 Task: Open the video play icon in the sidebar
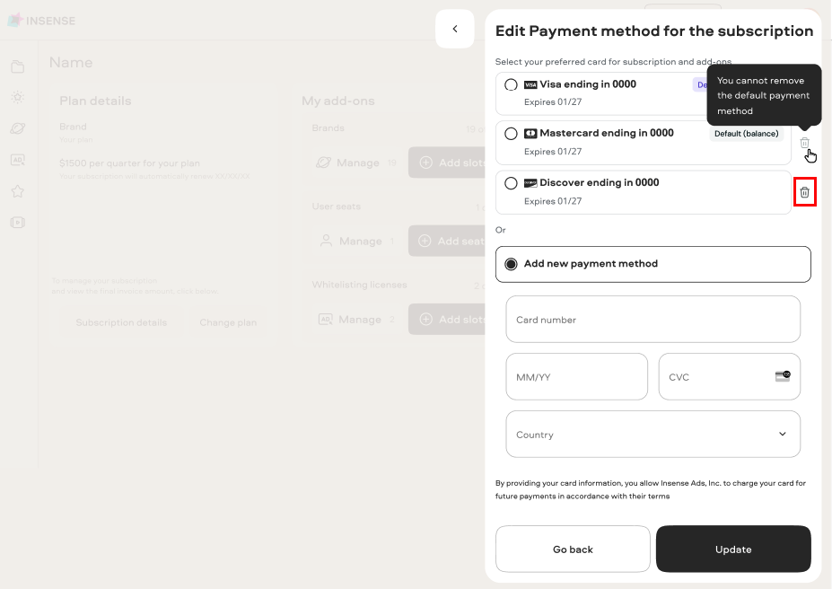coord(18,223)
